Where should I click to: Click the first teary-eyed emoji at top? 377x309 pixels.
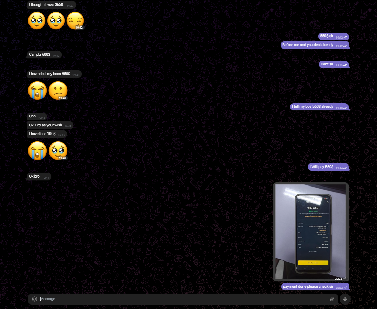click(x=37, y=21)
